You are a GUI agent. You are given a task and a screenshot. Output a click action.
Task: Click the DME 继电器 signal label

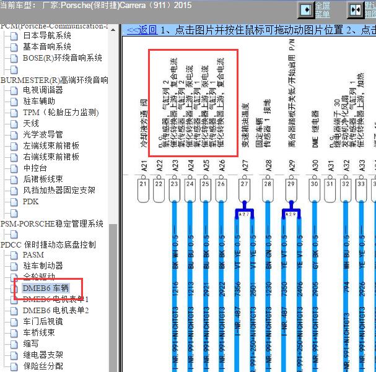click(315, 129)
